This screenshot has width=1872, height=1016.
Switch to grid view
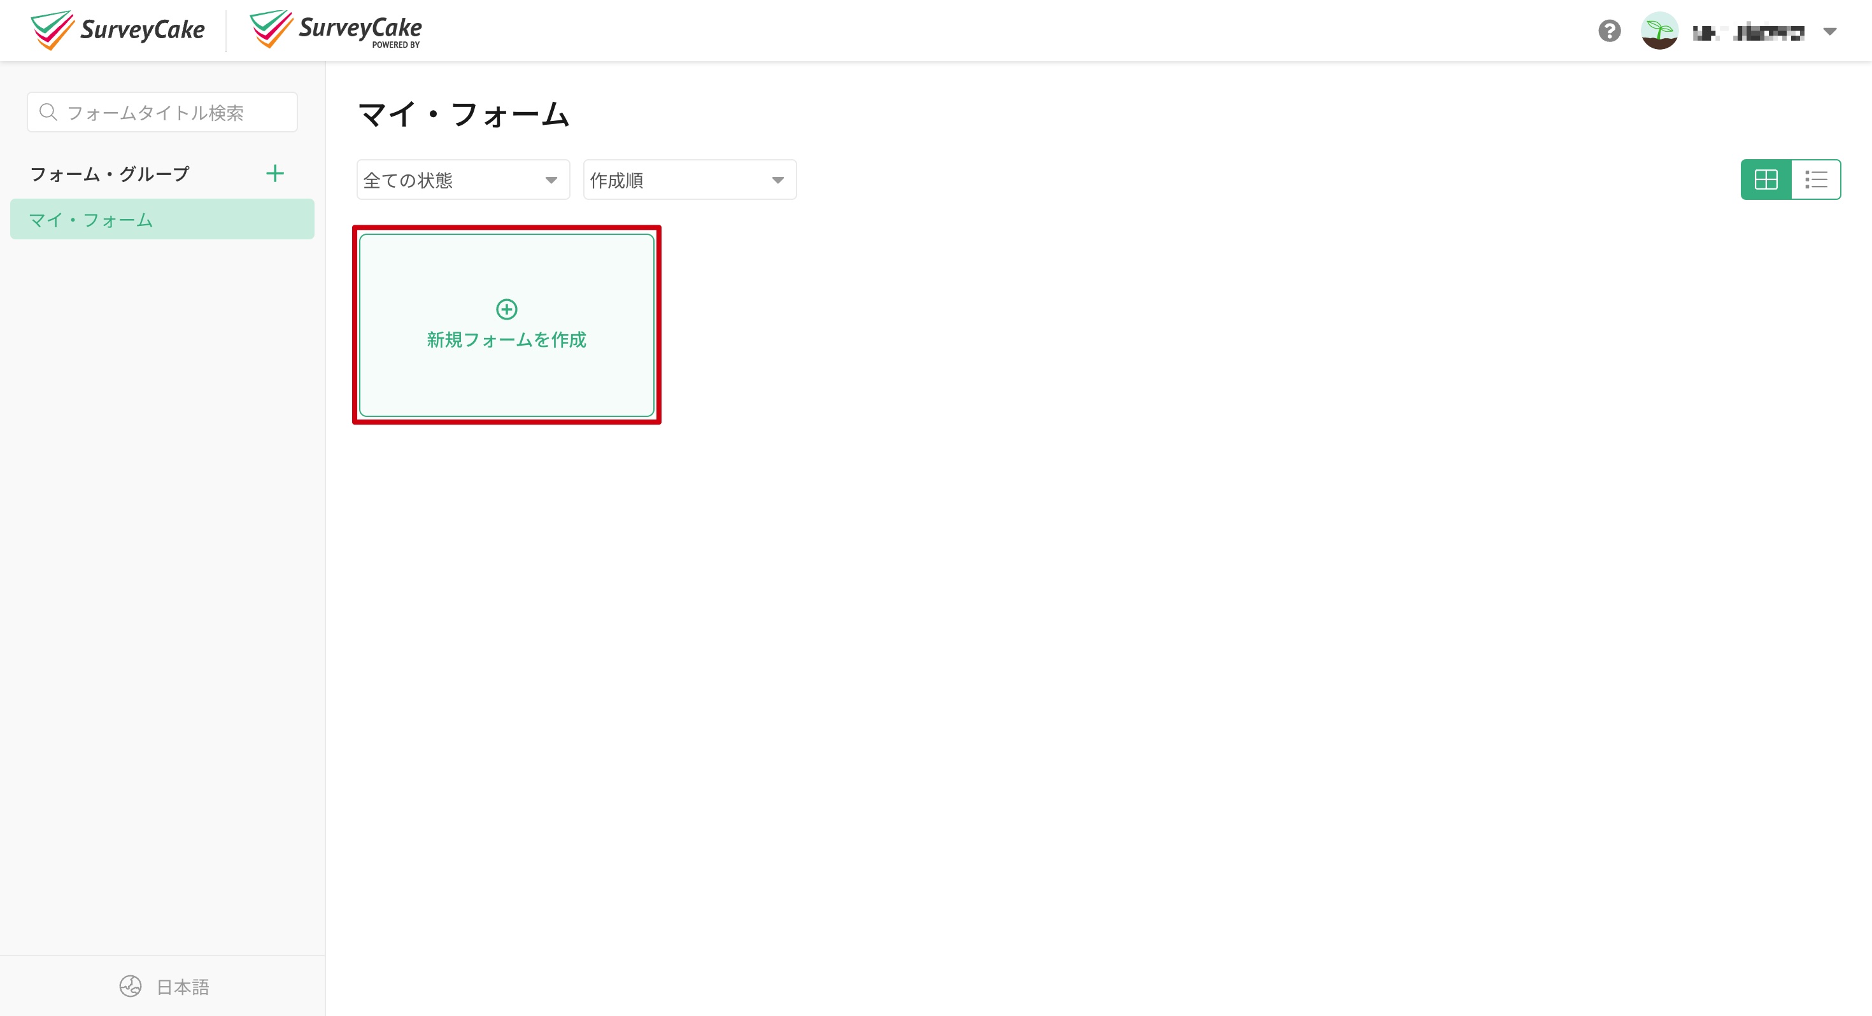[1766, 179]
